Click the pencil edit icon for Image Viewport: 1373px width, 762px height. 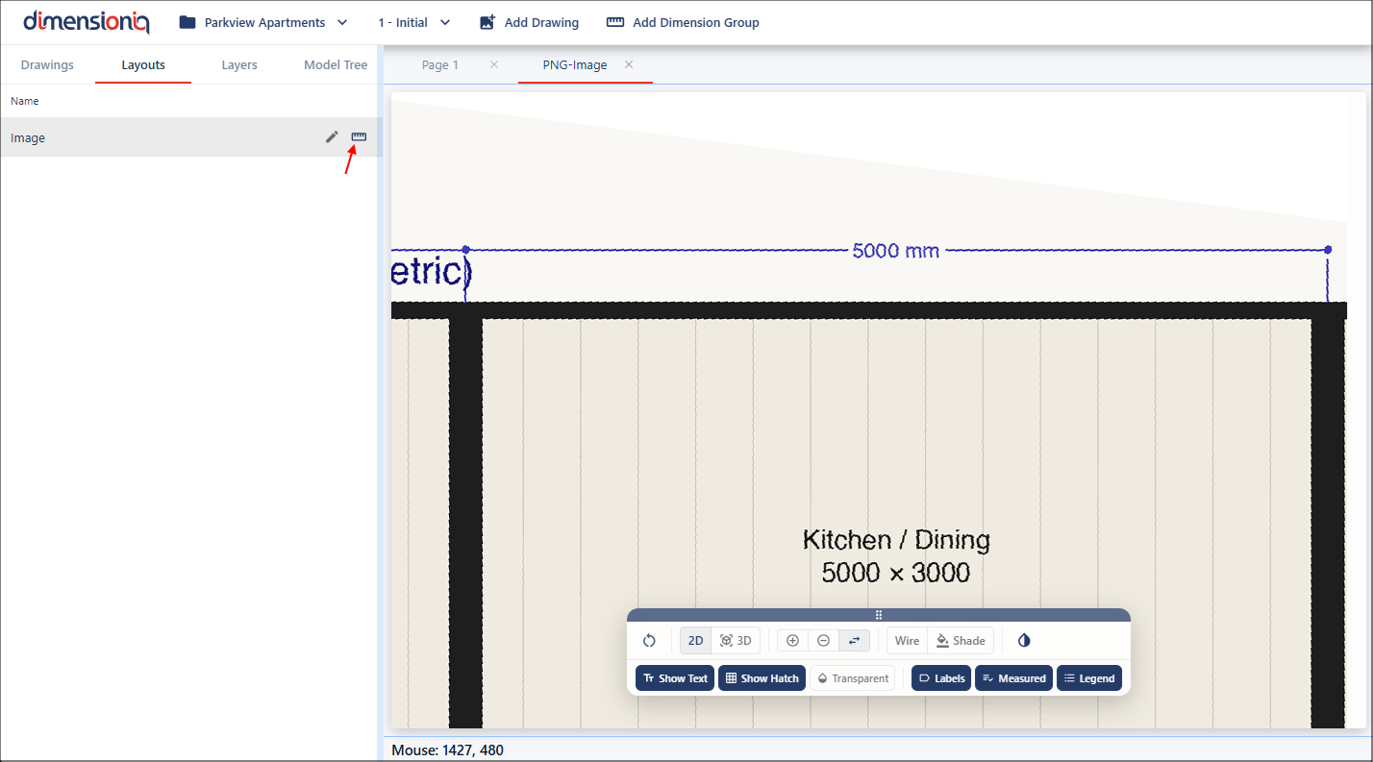tap(332, 137)
